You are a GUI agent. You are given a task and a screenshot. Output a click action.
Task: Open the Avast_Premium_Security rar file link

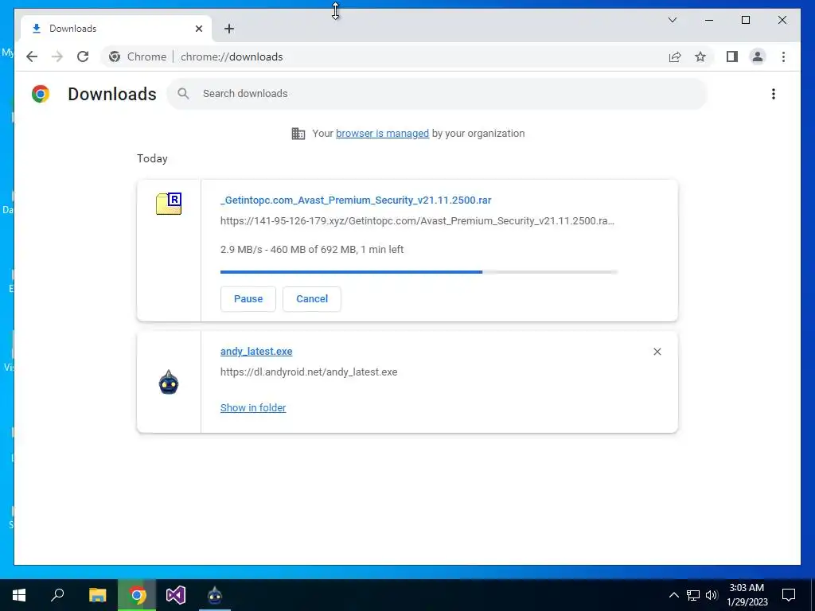356,200
